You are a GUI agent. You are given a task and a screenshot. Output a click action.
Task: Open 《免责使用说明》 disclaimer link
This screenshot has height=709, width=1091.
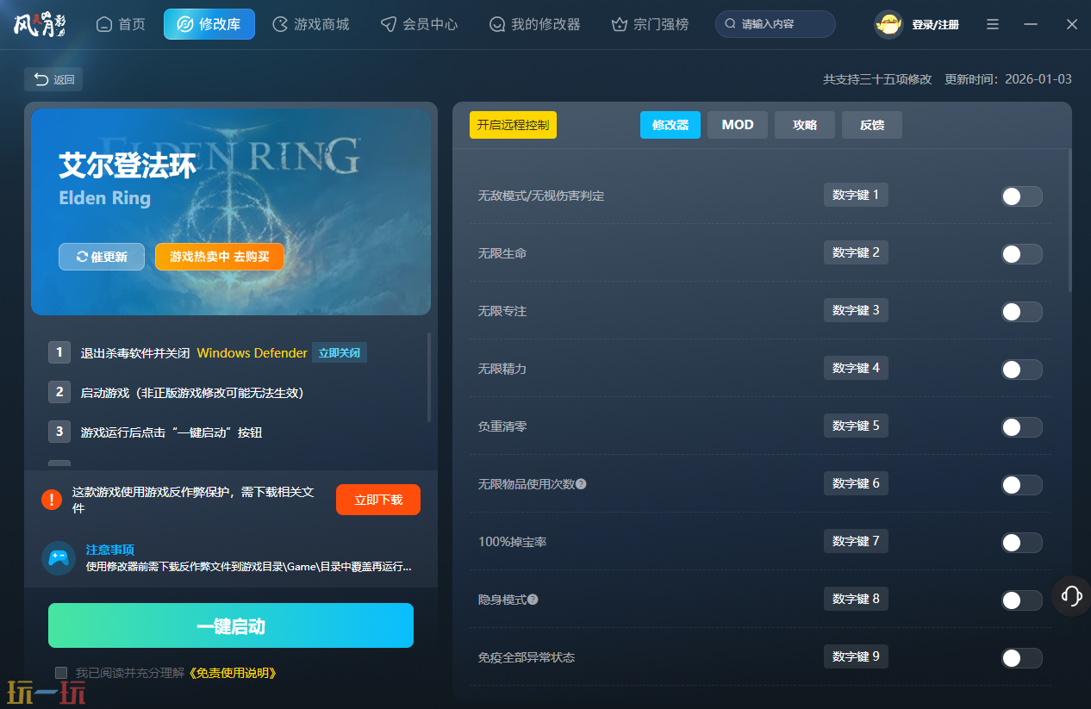point(231,673)
